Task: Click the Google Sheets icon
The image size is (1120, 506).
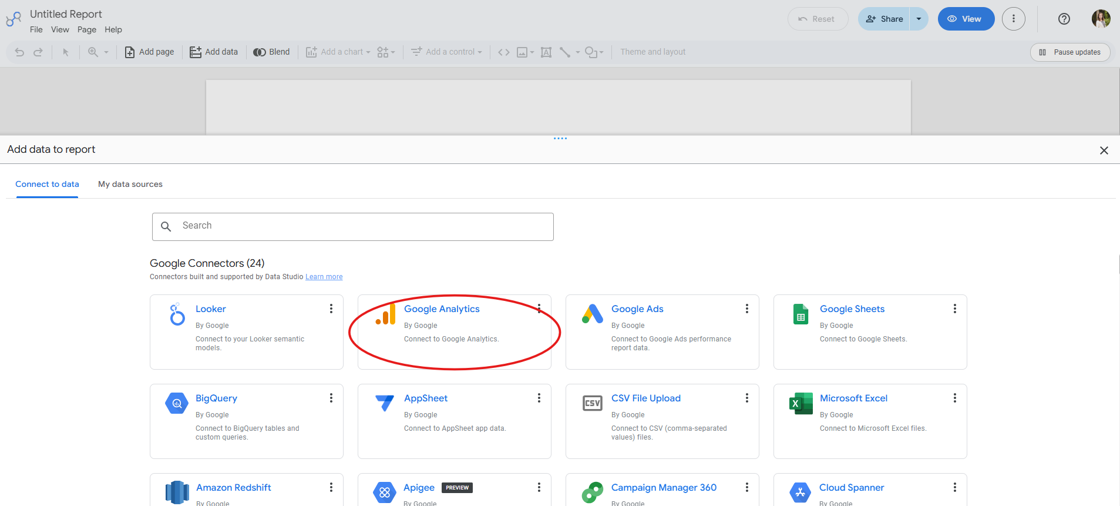Action: pyautogui.click(x=801, y=314)
